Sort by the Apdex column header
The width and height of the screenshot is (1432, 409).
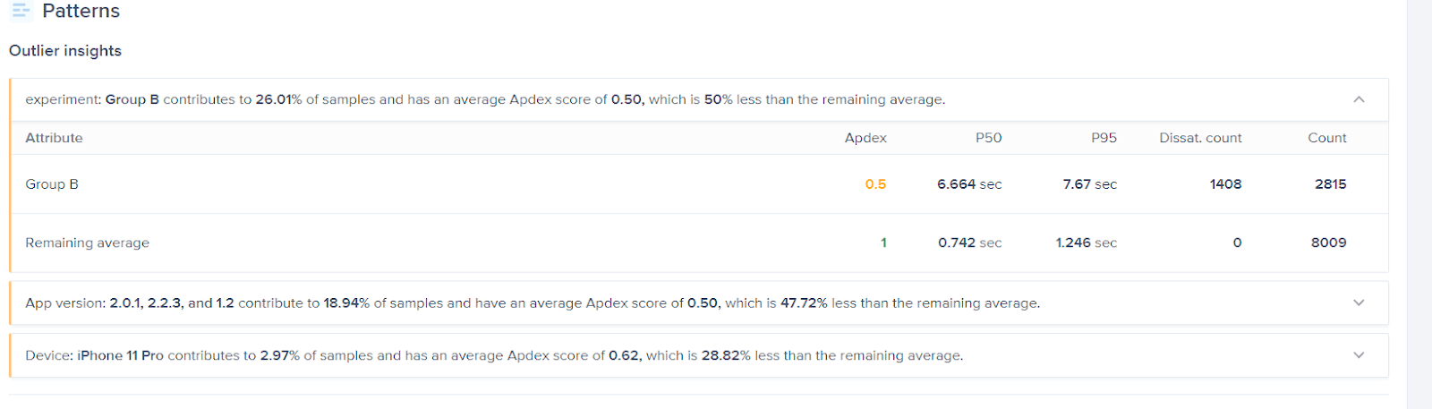pos(865,138)
